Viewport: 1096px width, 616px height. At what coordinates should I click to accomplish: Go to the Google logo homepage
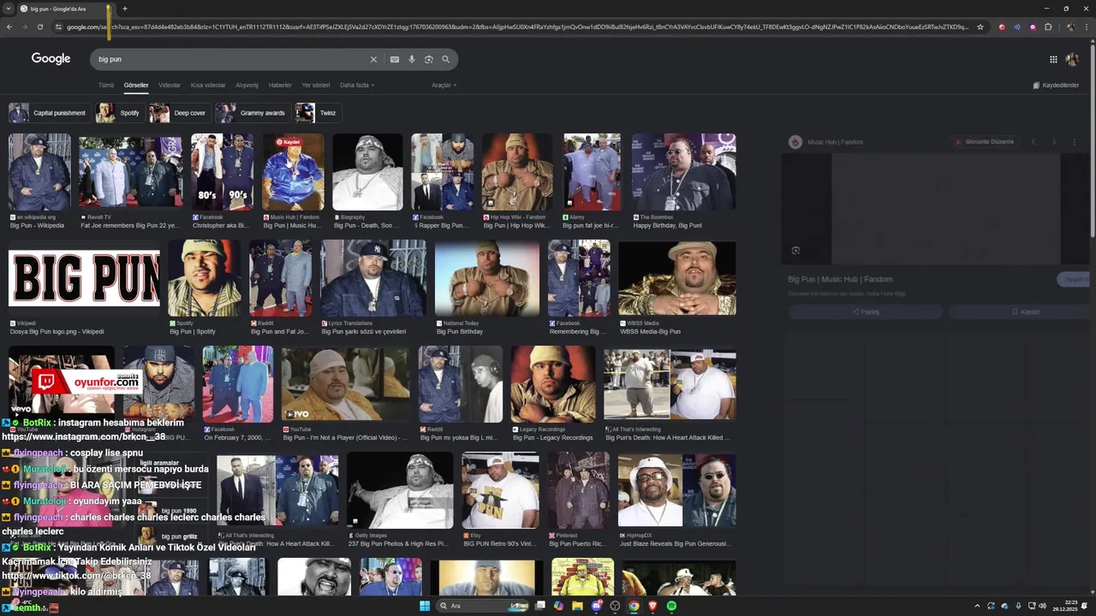coord(51,59)
